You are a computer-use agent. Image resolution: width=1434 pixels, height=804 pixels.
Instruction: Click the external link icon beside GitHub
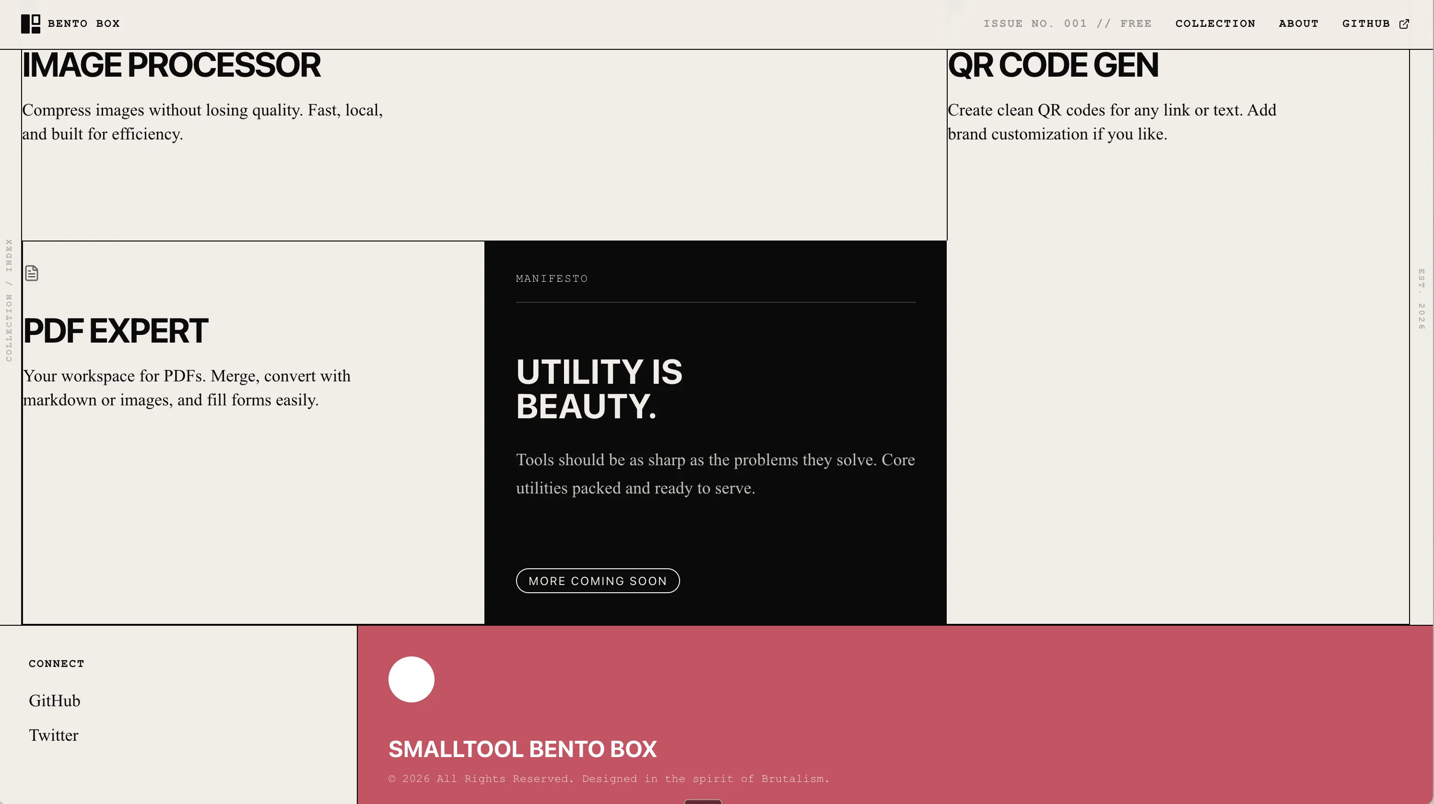point(1404,24)
